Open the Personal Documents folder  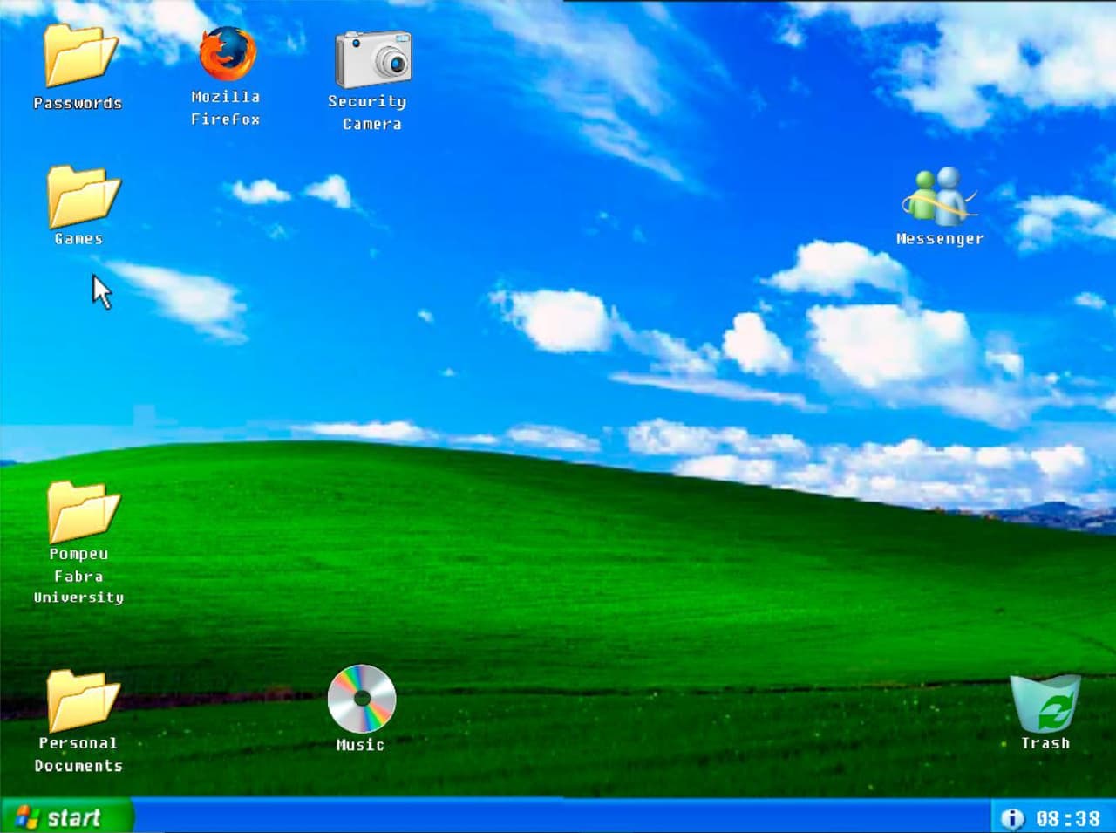point(83,700)
